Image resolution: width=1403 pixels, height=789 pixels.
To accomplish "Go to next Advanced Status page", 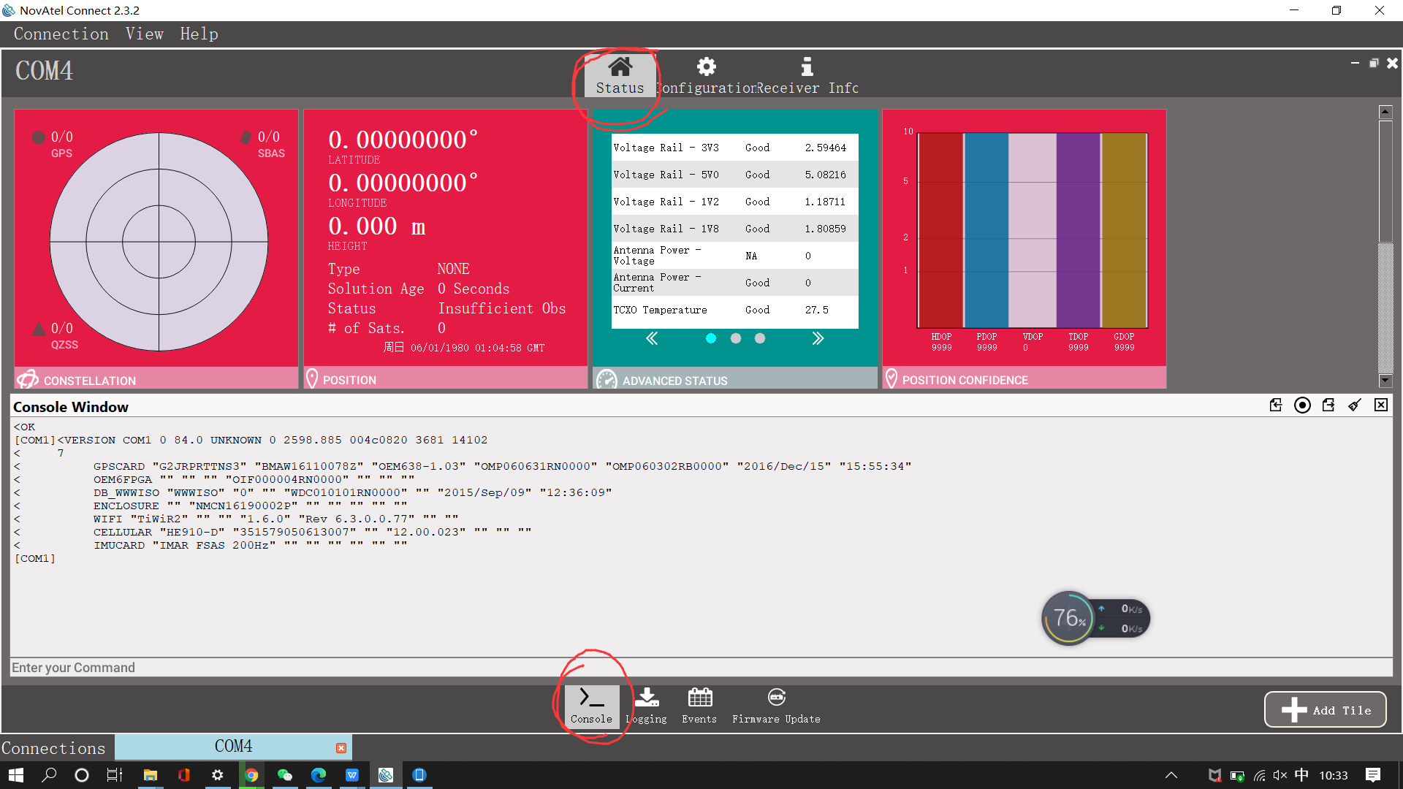I will (818, 338).
